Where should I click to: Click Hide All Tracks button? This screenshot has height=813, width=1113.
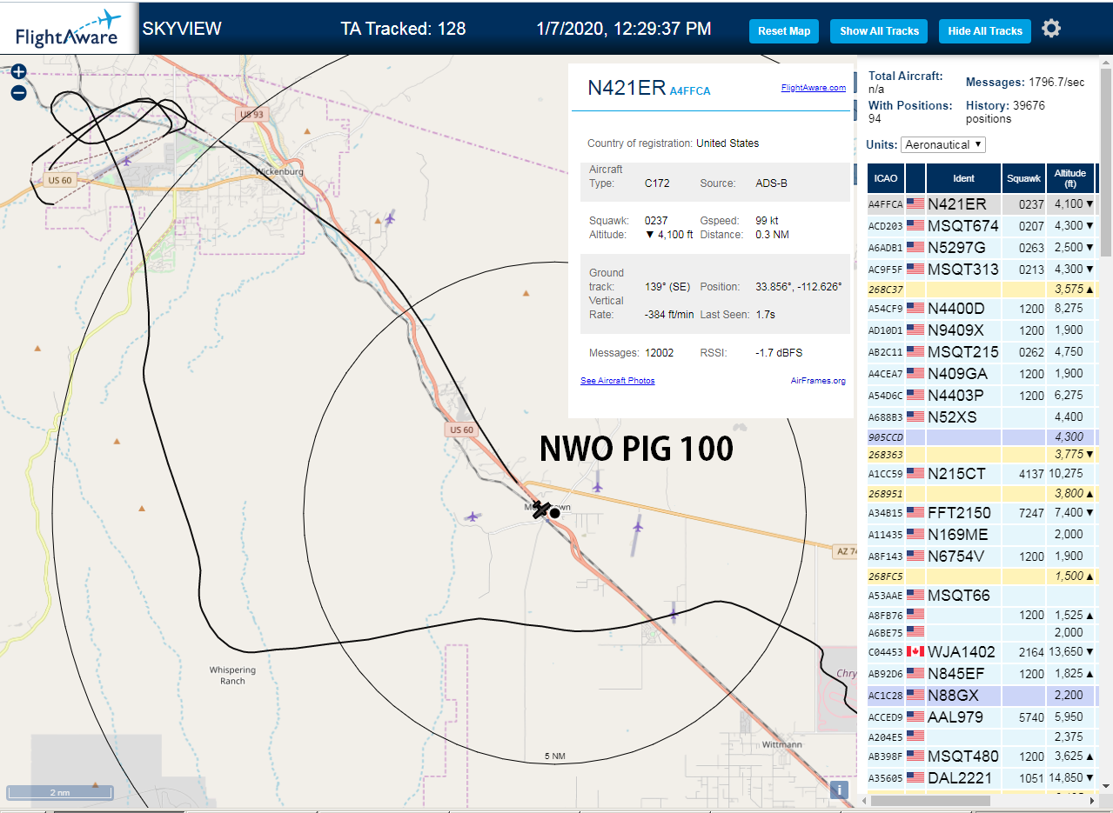(985, 31)
